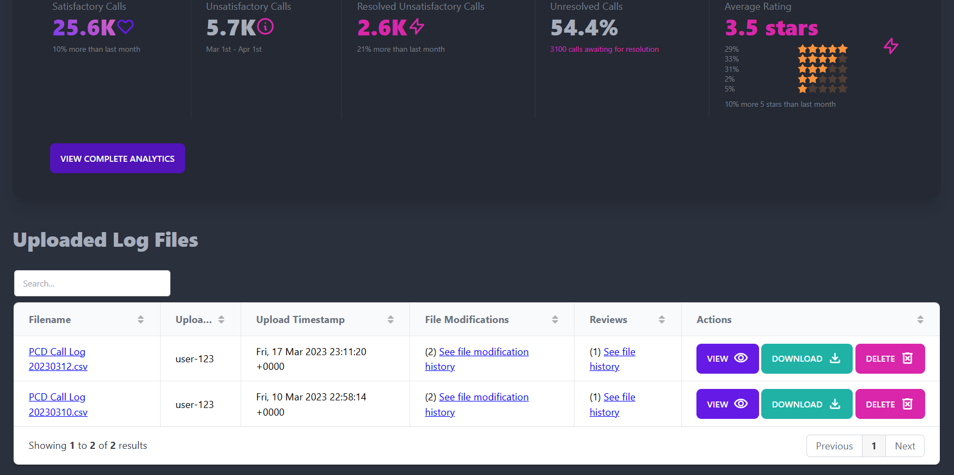Click the lightning bolt icon in Average Rating
Screen dimensions: 954x475
coord(890,46)
